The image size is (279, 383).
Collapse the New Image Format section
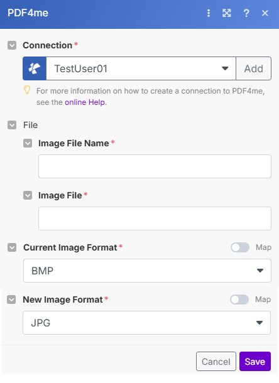tap(11, 299)
